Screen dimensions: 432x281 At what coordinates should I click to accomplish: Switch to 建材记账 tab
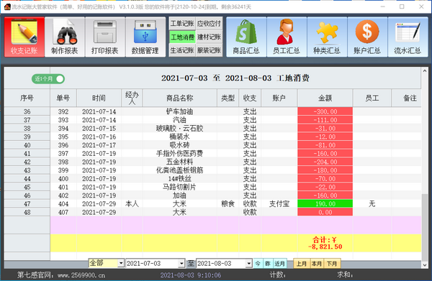[209, 37]
